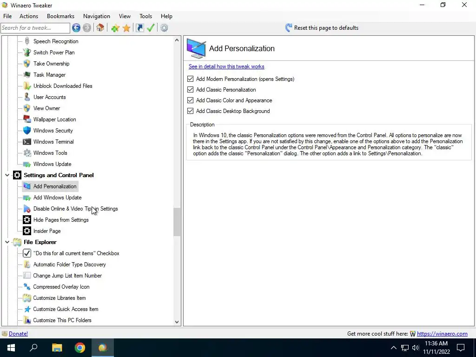The image size is (476, 357).
Task: Click the green checkmark toolbar icon
Action: click(151, 28)
